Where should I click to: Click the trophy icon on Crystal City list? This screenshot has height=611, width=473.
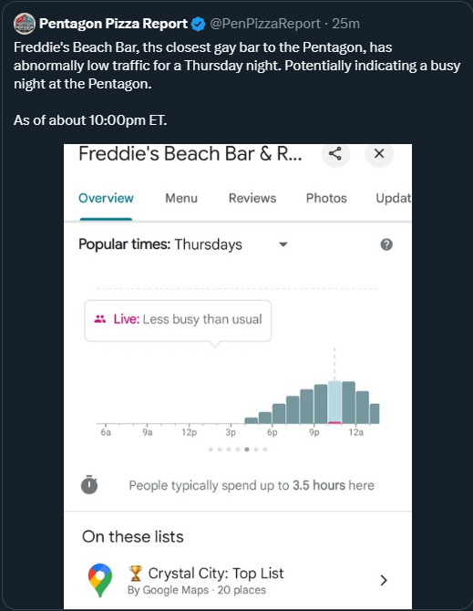(x=136, y=574)
